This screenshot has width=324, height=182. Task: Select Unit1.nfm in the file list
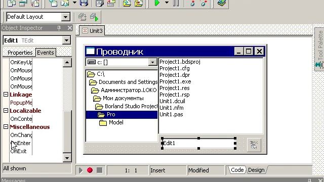(172, 108)
